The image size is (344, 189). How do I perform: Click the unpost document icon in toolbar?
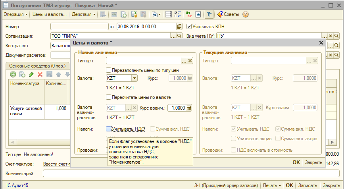143,14
